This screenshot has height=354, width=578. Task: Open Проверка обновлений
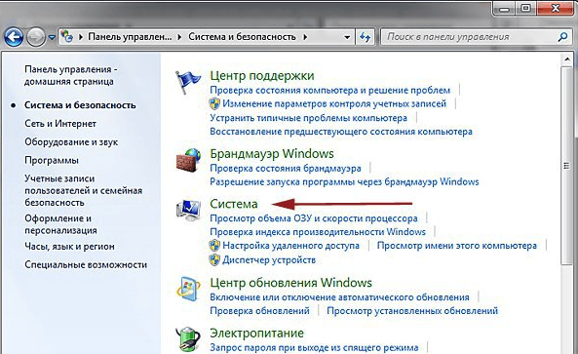(x=259, y=311)
